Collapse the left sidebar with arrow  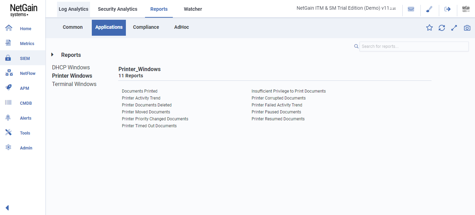[7, 208]
